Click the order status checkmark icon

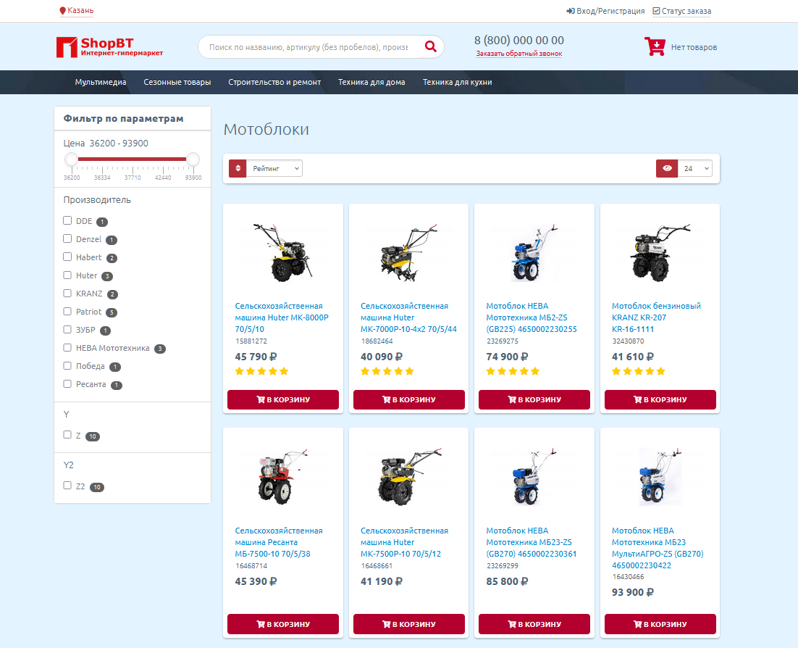657,11
